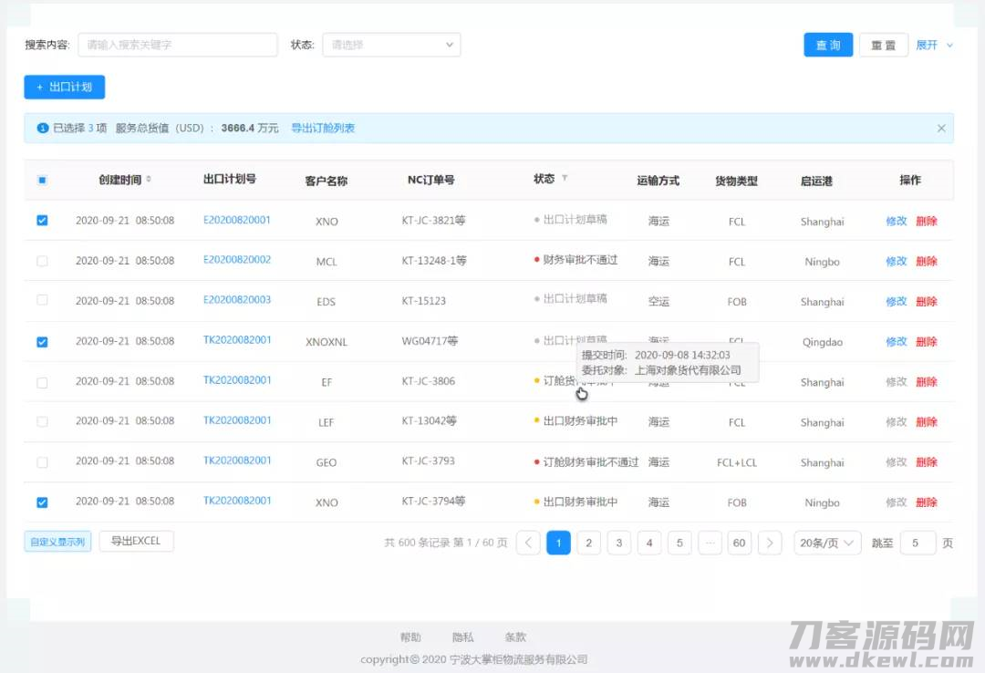Check the checkbox for the LEF customer row

[42, 421]
